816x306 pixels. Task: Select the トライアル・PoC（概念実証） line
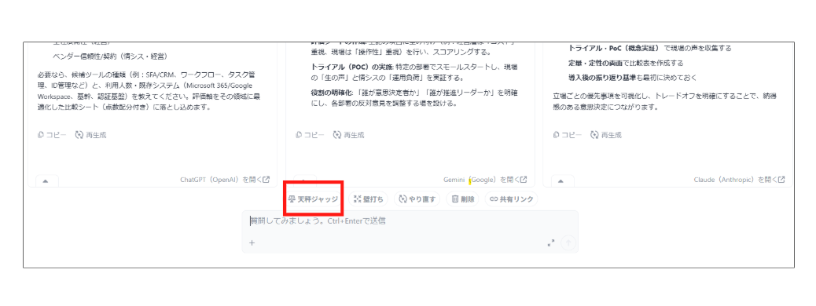[x=650, y=49]
